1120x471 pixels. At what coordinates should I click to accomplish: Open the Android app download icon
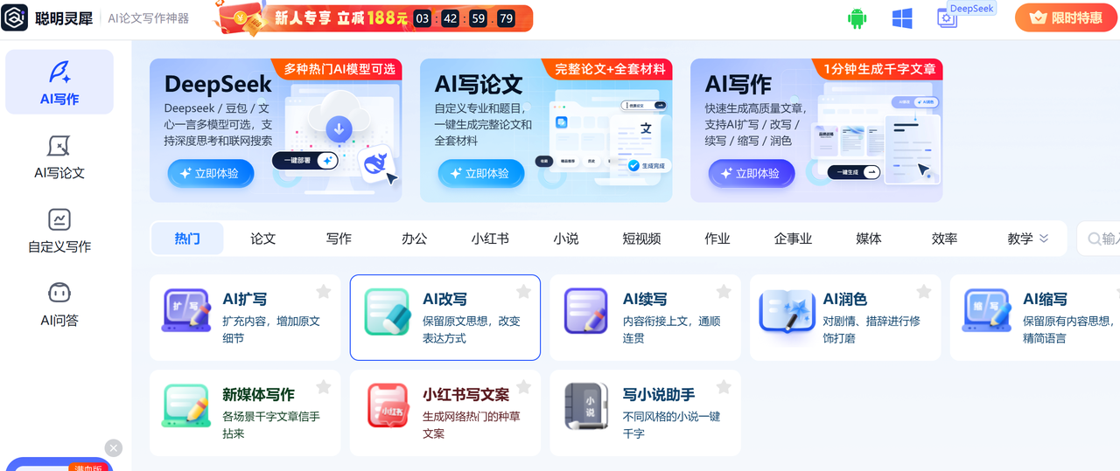pos(857,18)
